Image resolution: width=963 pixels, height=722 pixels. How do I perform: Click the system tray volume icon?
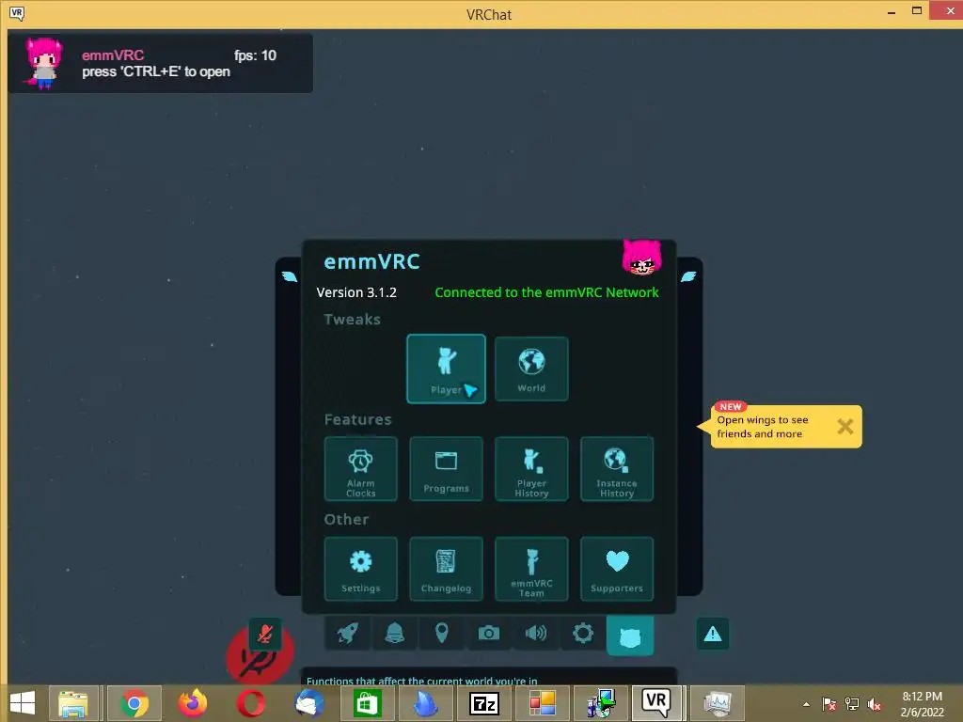coord(875,704)
